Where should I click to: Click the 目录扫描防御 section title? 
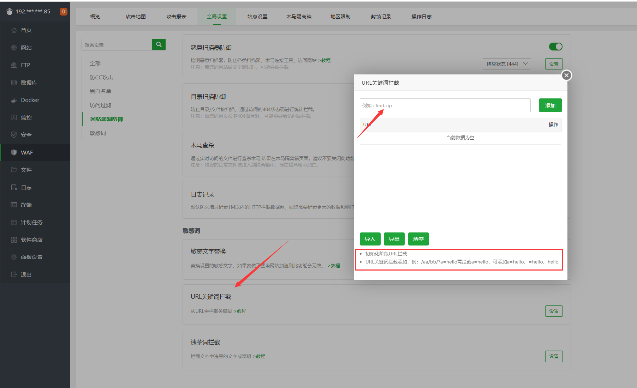coord(208,97)
